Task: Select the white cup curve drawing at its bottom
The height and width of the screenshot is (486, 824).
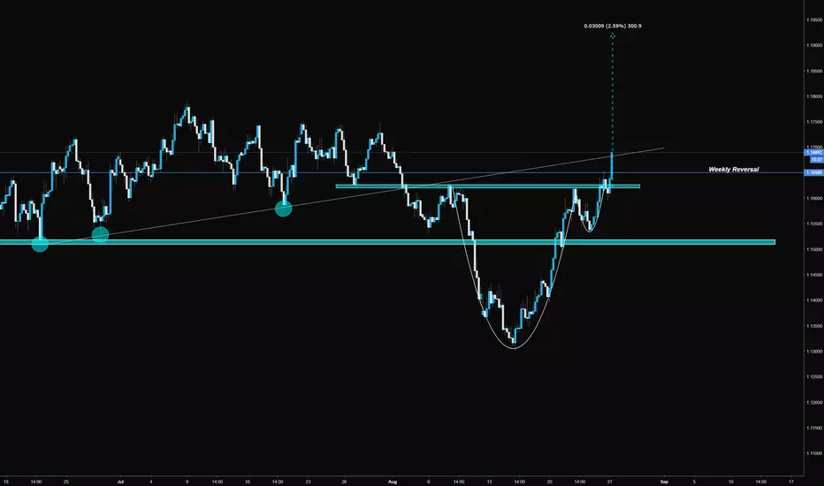Action: tap(514, 348)
